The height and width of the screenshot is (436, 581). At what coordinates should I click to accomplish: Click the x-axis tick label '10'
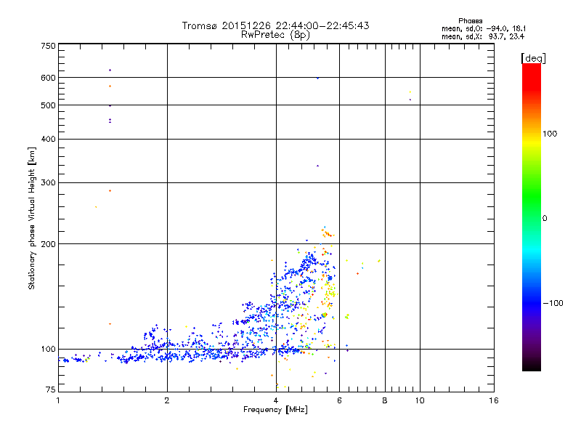point(420,400)
